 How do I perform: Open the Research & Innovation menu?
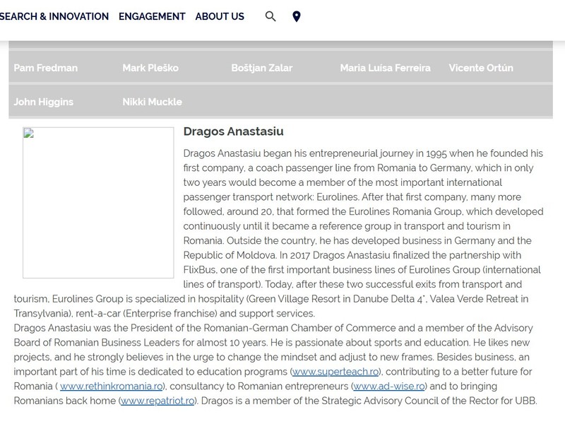pos(54,16)
